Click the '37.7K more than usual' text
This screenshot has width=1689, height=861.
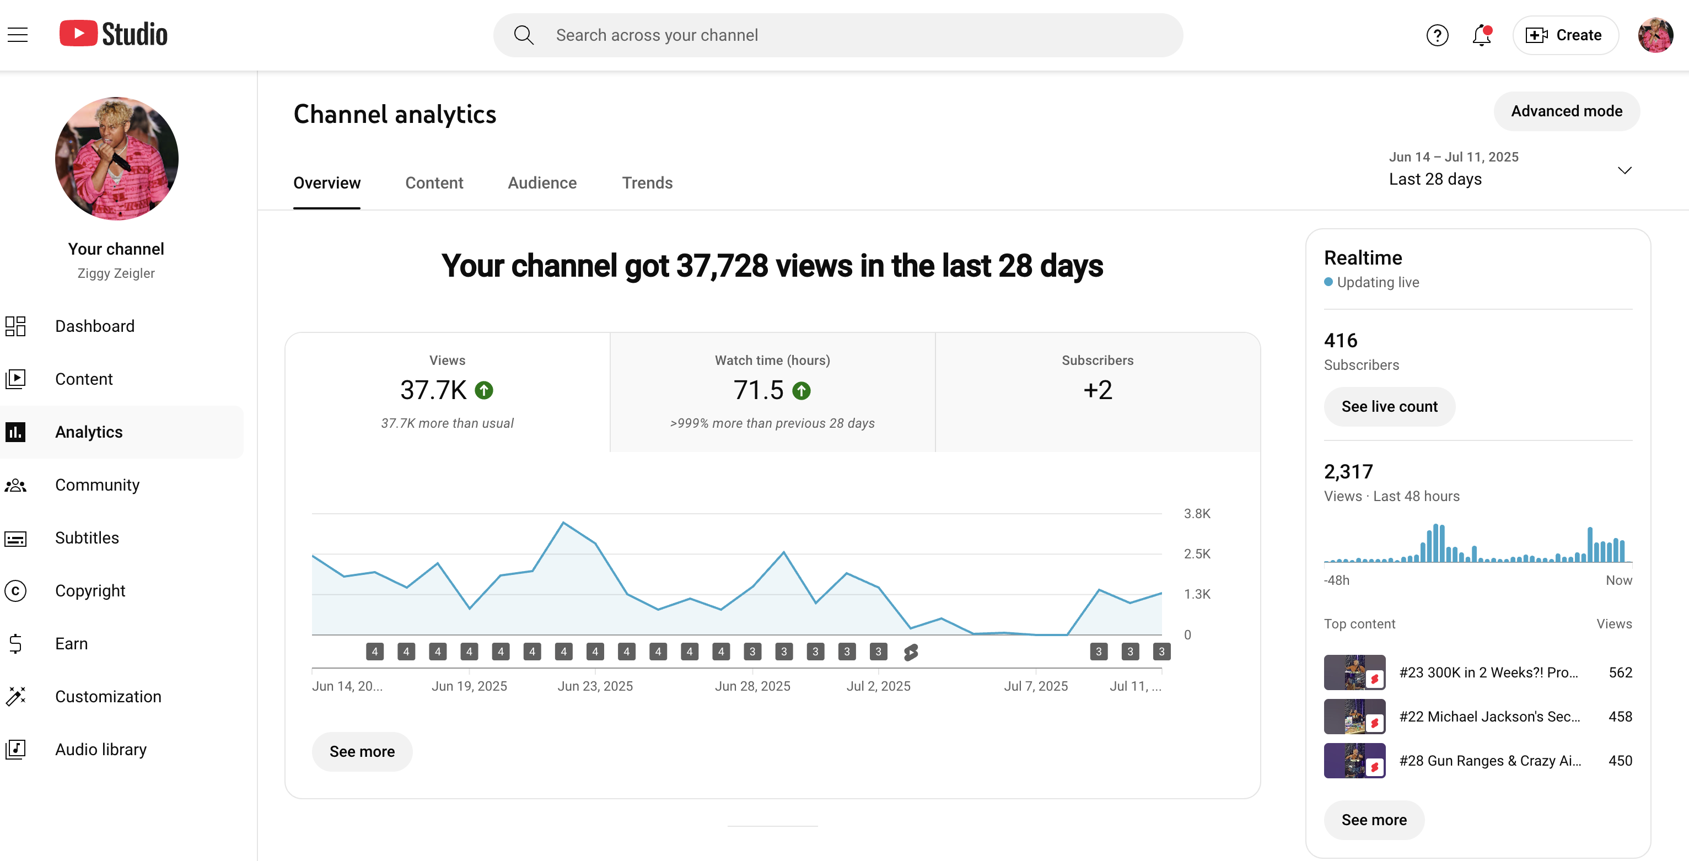[447, 424]
